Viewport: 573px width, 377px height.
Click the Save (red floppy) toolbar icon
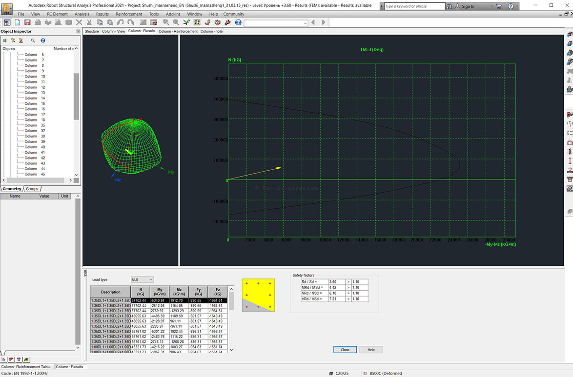click(x=27, y=22)
